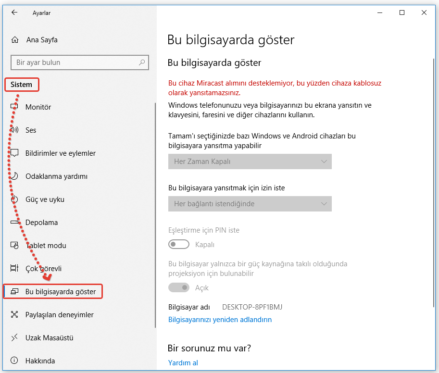Expand the Her Zaman Kapalı dropdown

click(x=250, y=162)
